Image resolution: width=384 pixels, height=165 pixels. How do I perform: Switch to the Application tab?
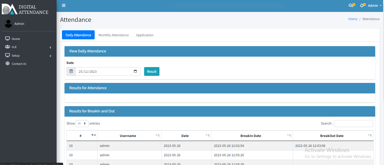[145, 35]
